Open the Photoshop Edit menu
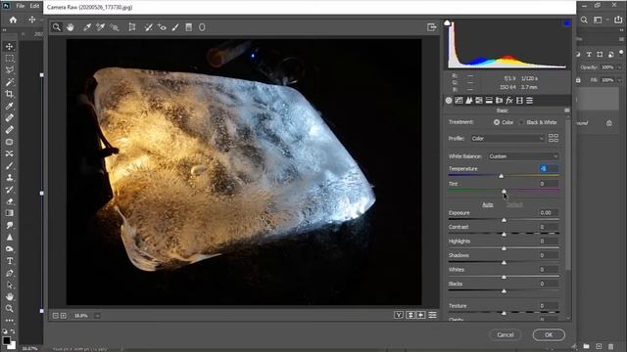The height and width of the screenshot is (352, 627). click(34, 6)
